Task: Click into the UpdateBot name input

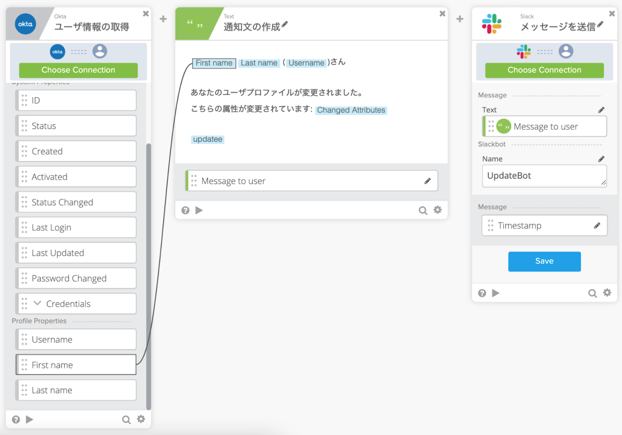Action: click(x=544, y=176)
